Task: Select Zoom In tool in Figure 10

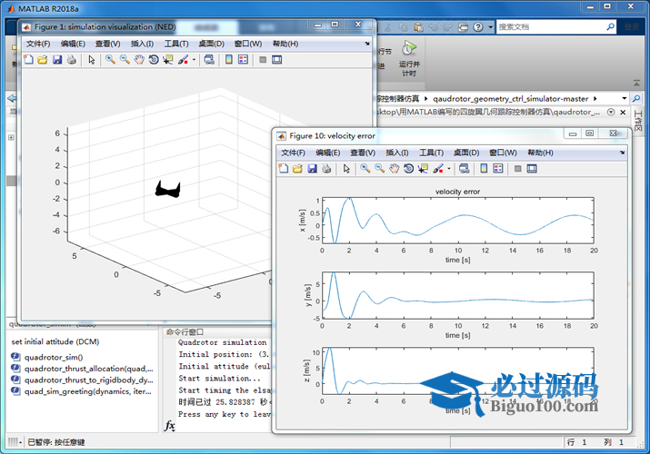Action: pyautogui.click(x=365, y=169)
